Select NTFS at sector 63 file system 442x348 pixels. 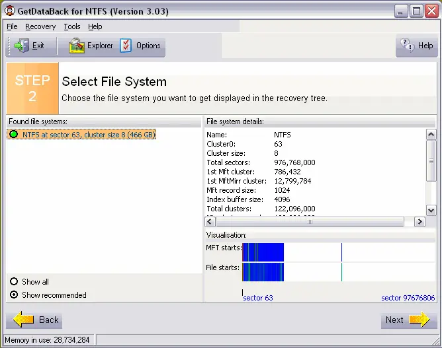[81, 135]
